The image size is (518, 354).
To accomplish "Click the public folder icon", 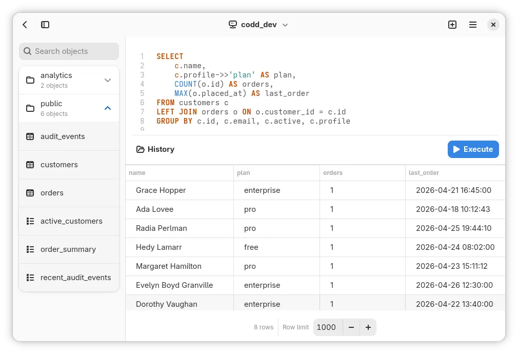I will [30, 108].
